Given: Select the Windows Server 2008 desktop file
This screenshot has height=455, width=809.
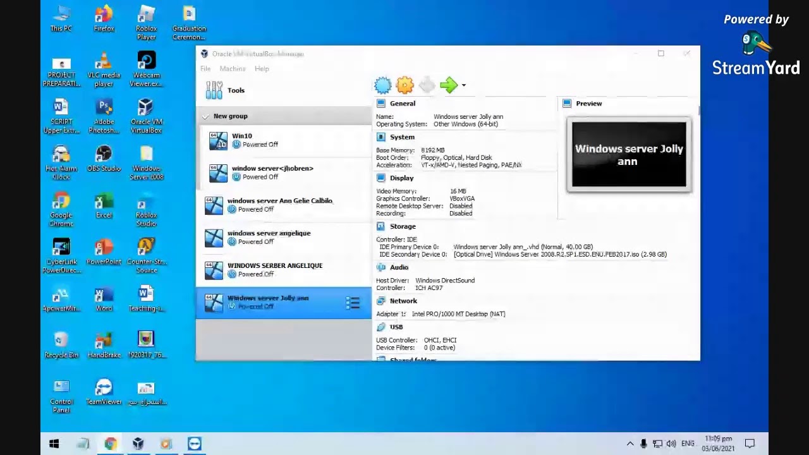Looking at the screenshot, I should point(146,164).
